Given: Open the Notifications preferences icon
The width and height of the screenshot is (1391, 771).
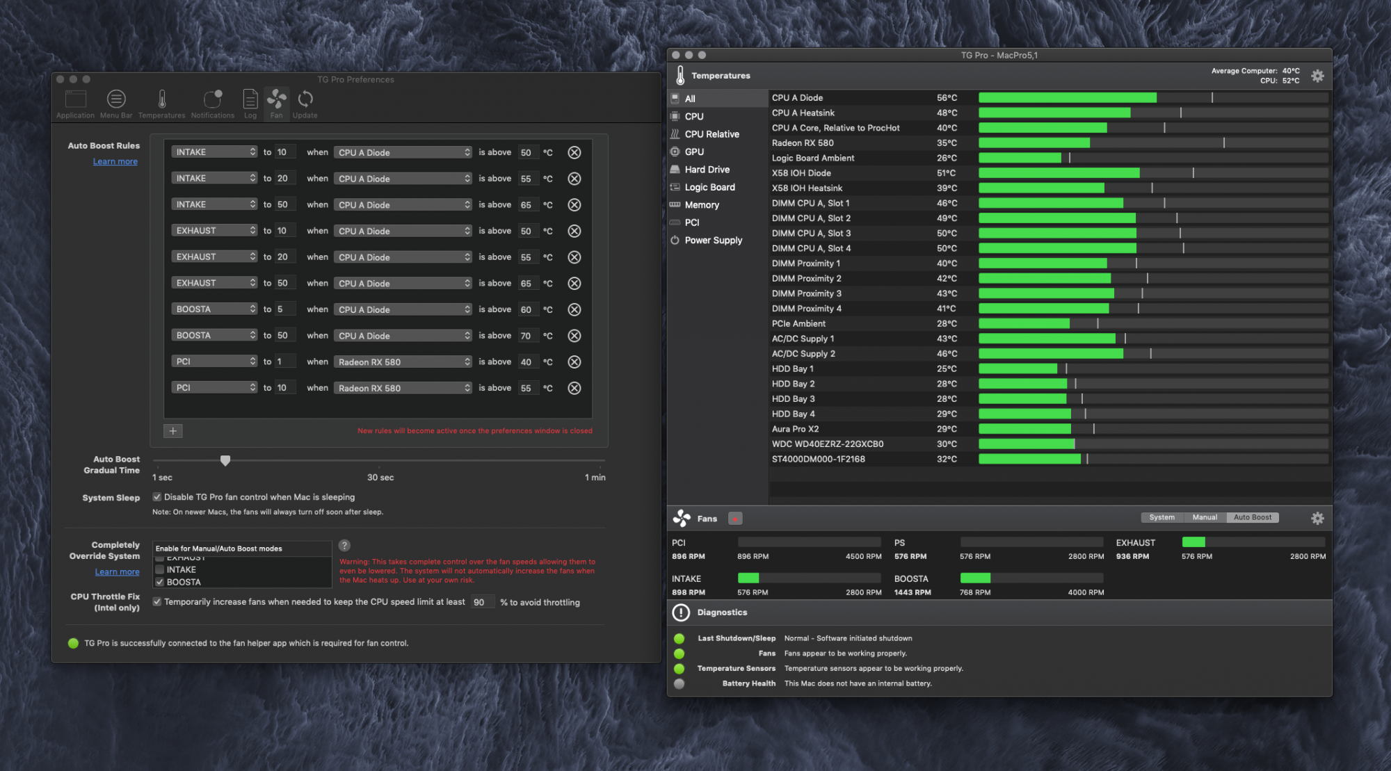Looking at the screenshot, I should 213,100.
